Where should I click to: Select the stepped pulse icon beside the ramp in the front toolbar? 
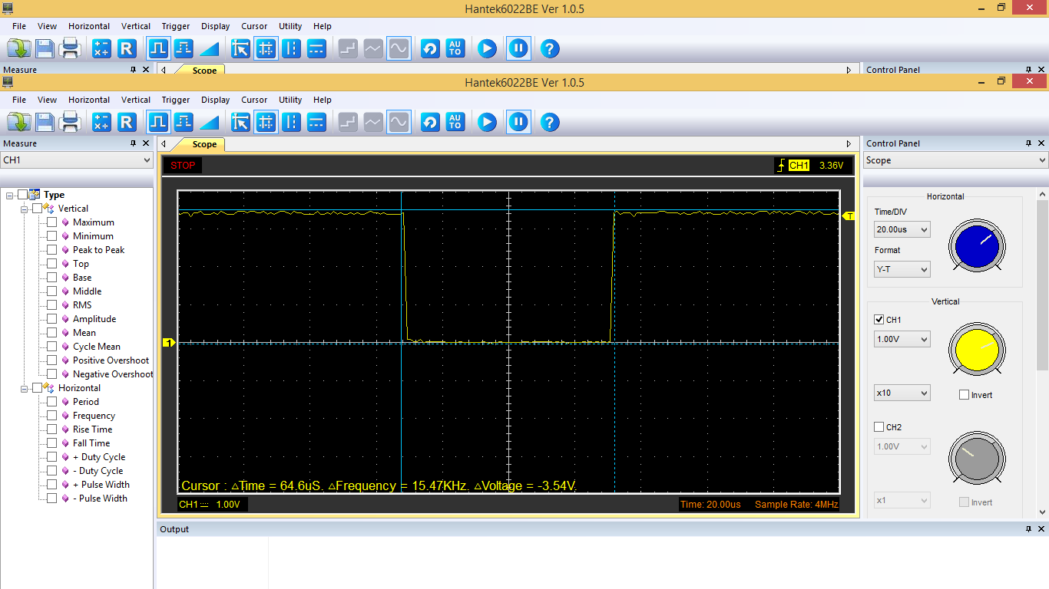[184, 122]
